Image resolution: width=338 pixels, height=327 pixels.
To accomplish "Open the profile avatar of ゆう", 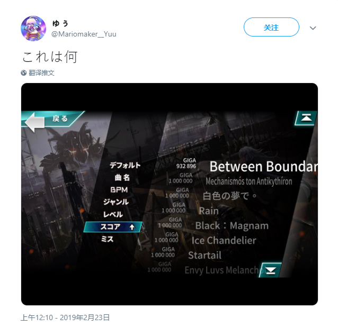I will tap(33, 28).
